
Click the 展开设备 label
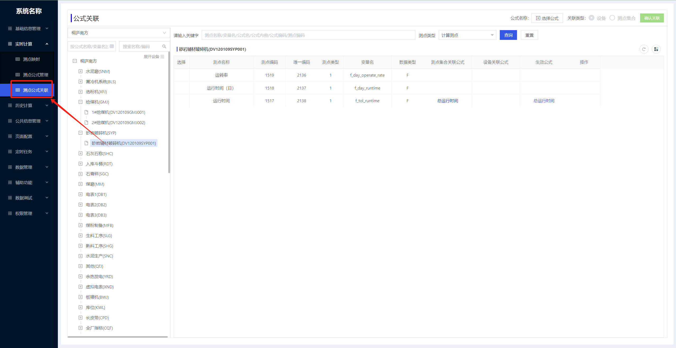click(151, 57)
